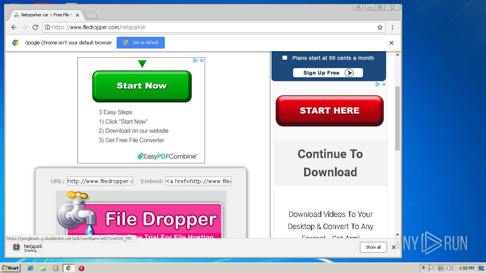Open AdChoices info on EasyPDFCombine ad
This screenshot has height=273, width=486.
[196, 60]
